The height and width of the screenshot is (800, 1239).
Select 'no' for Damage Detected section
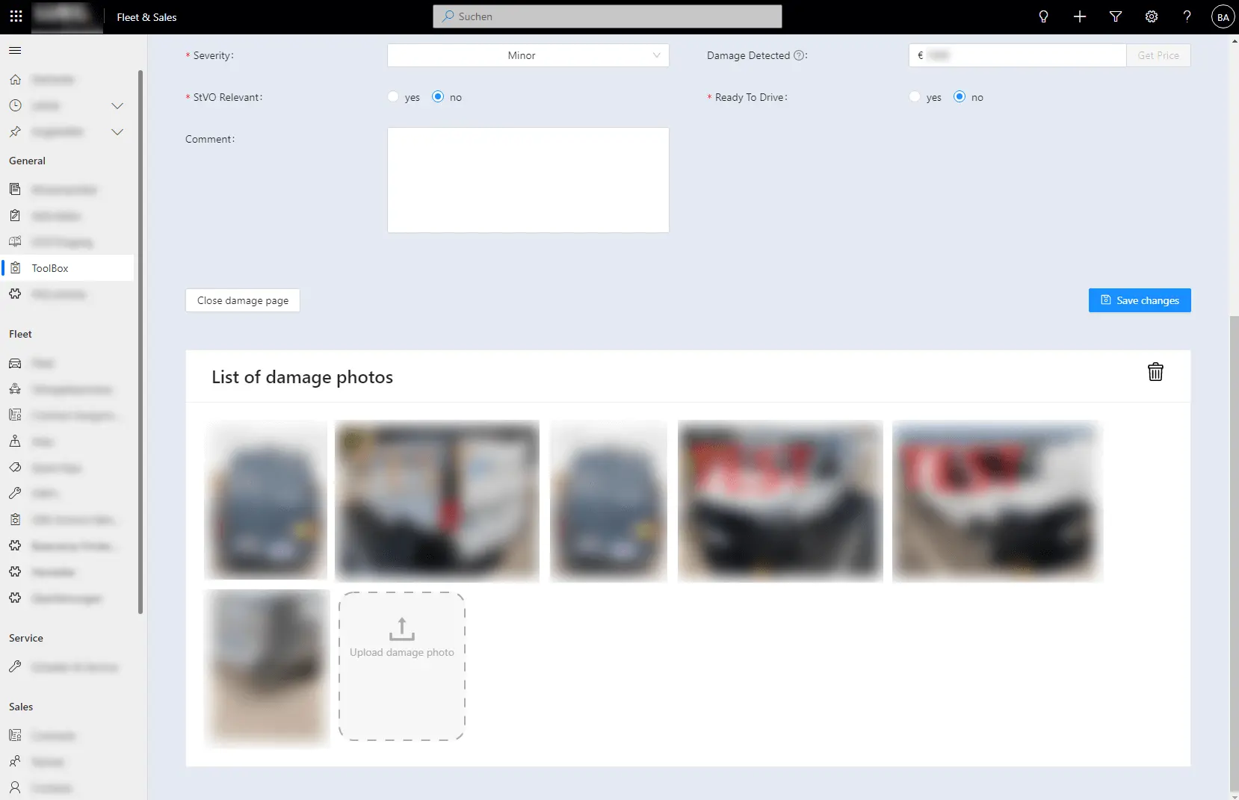(960, 97)
